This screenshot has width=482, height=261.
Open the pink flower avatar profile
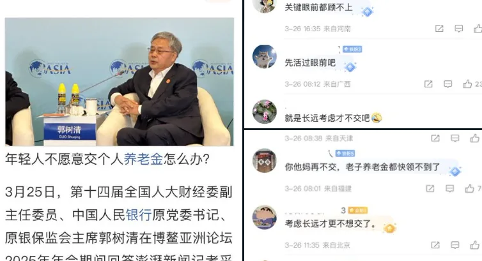pyautogui.click(x=265, y=112)
